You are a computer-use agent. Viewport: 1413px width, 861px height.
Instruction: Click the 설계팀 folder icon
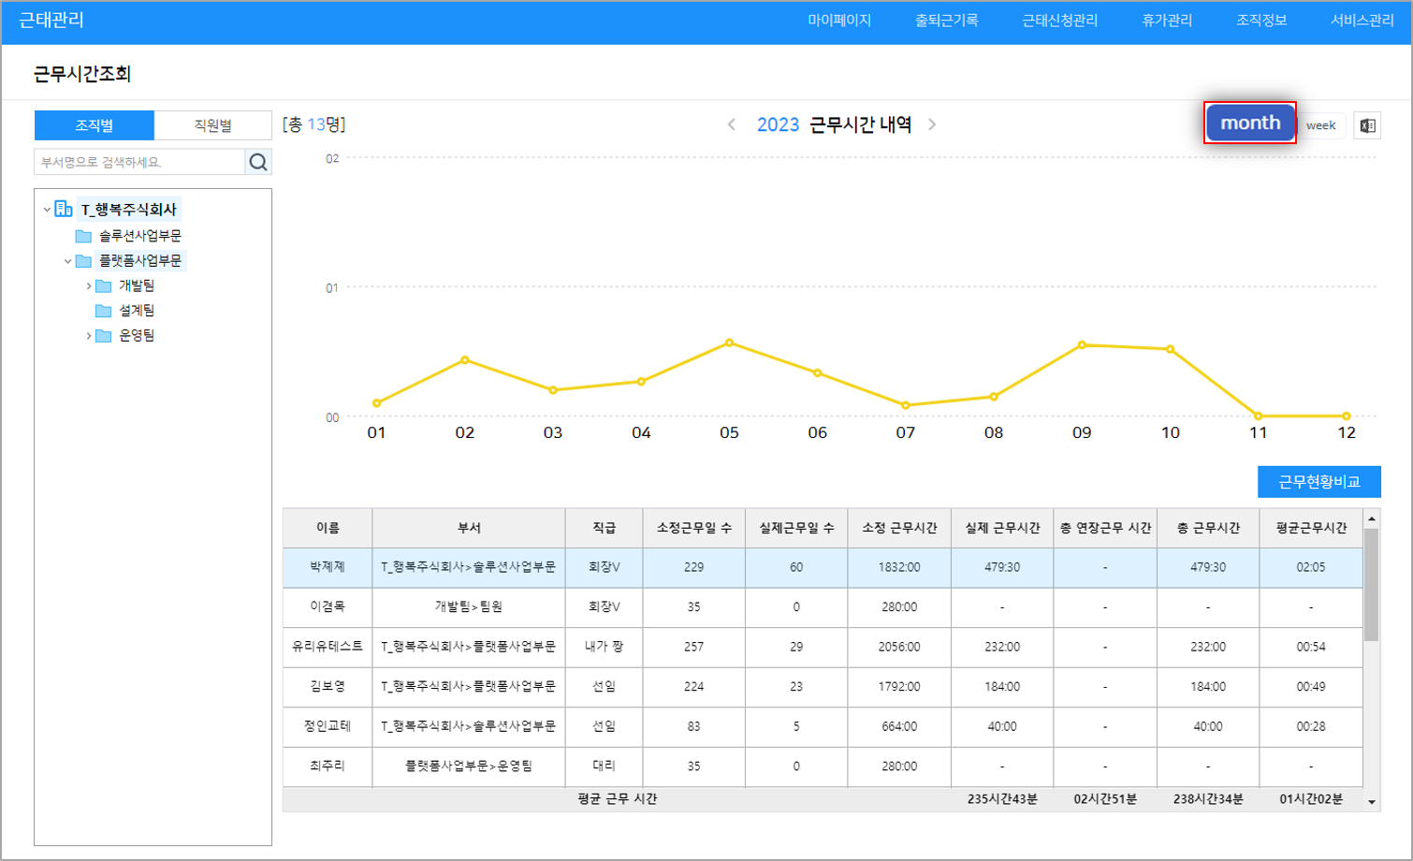[104, 310]
